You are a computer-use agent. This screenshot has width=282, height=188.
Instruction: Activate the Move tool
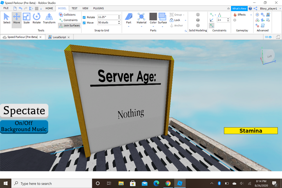(16, 18)
